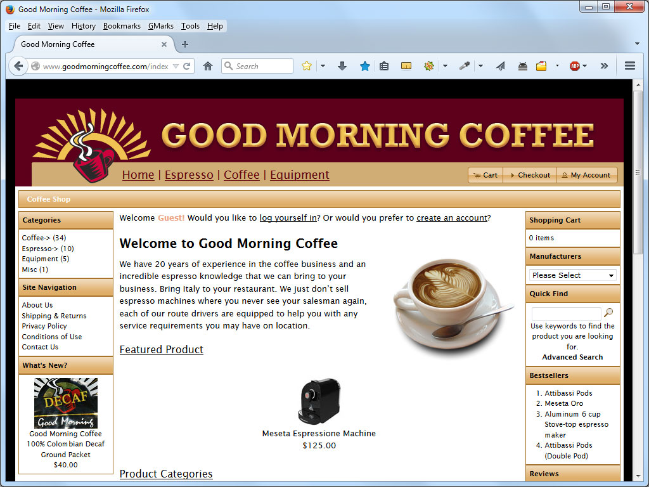
Task: Click the Featured Product heading link
Action: coord(162,349)
